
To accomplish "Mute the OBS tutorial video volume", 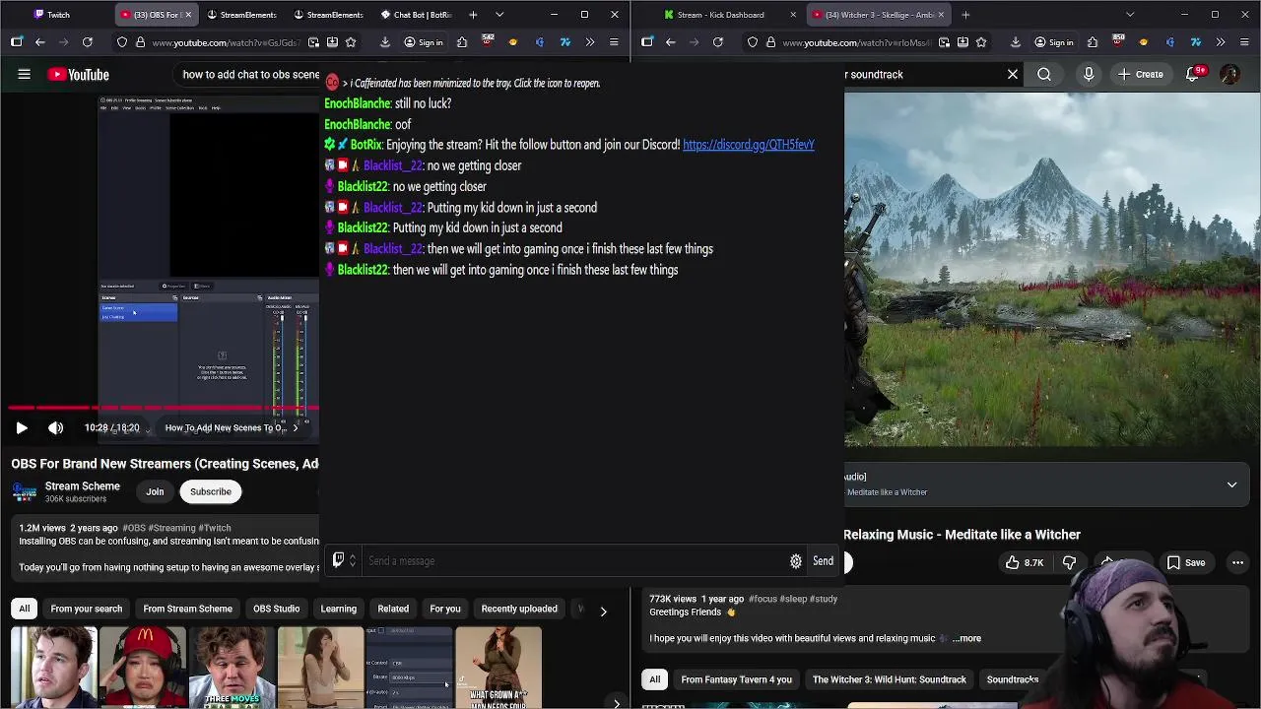I will tap(55, 427).
